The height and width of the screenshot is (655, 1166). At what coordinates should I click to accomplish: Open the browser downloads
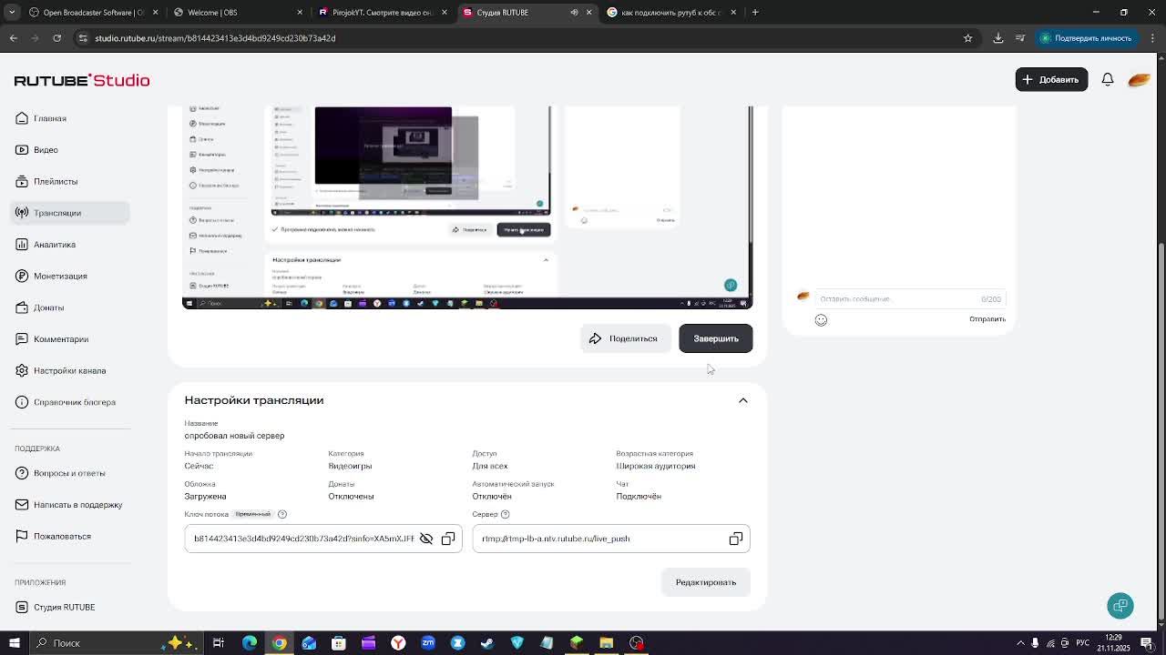tap(998, 38)
